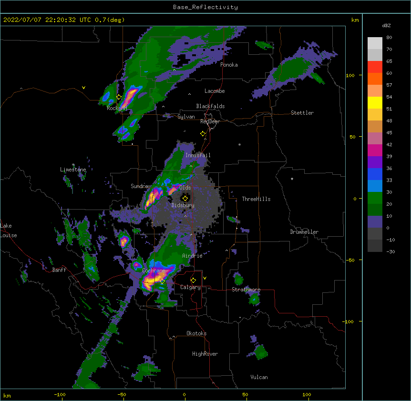The height and width of the screenshot is (401, 411).
Task: Click the Strathmore town label
Action: [x=246, y=290]
